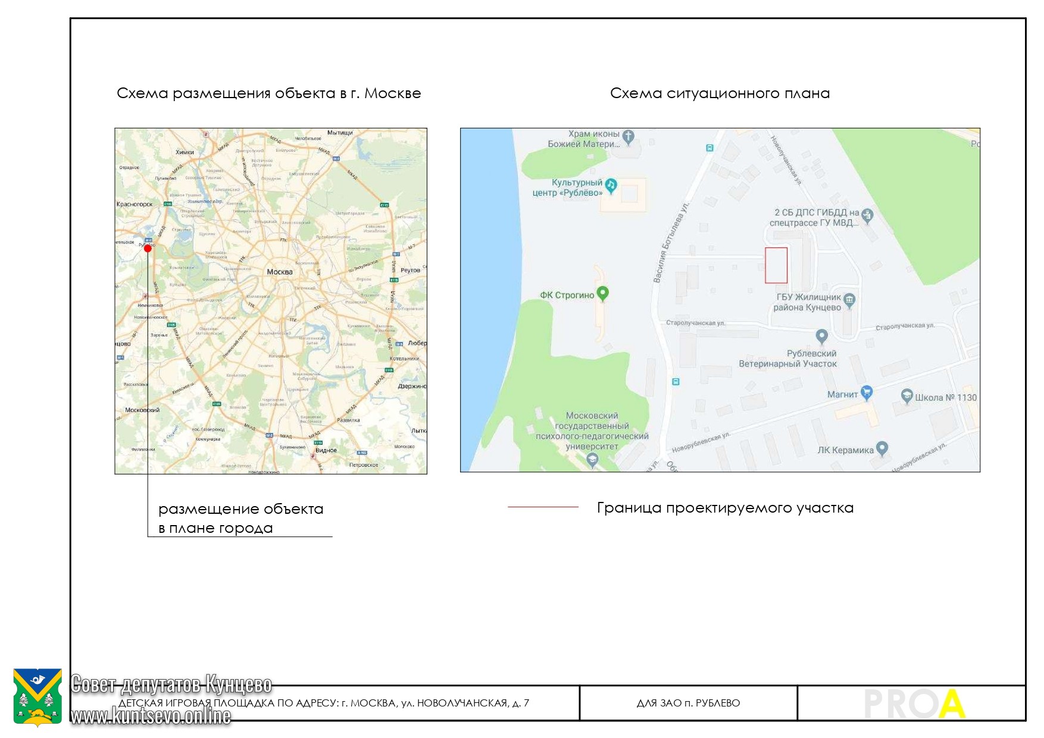Image resolution: width=1044 pixels, height=738 pixels.
Task: Select the Культурный центр «Рублёво» music pin
Action: [x=611, y=186]
